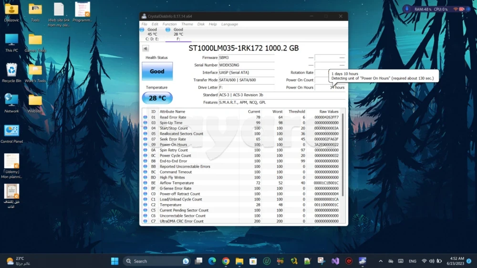Open Microsoft Edge from taskbar
Image resolution: width=477 pixels, height=268 pixels.
212,261
